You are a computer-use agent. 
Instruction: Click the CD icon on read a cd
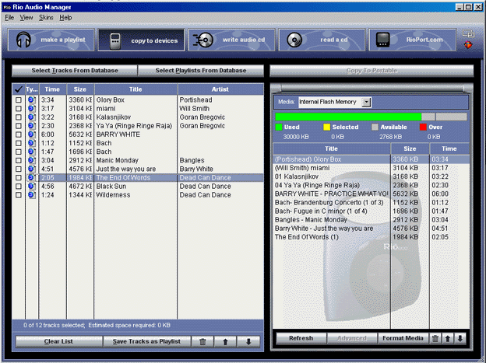point(294,40)
